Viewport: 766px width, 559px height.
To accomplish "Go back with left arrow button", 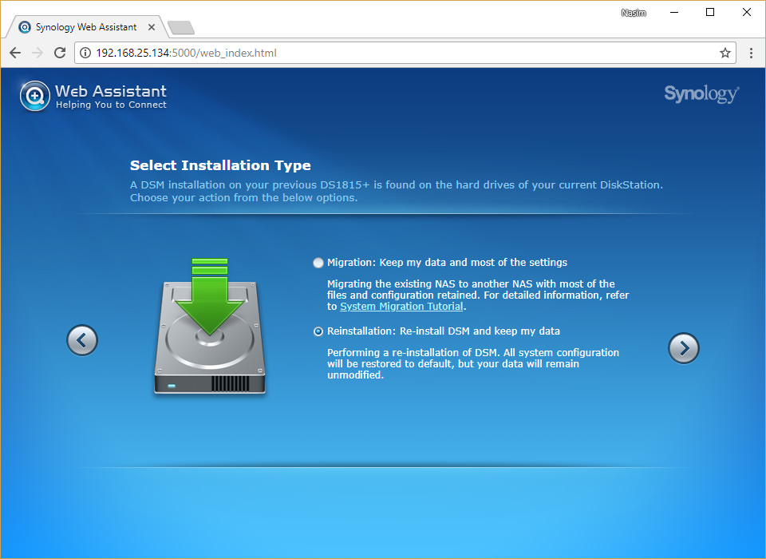I will tap(82, 340).
